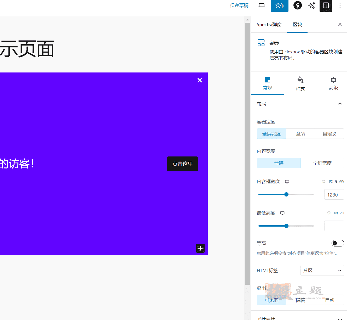Open the three-dot options menu
347x320 pixels.
[x=340, y=5]
